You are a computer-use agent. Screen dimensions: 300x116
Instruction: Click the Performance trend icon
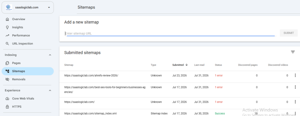click(7, 35)
